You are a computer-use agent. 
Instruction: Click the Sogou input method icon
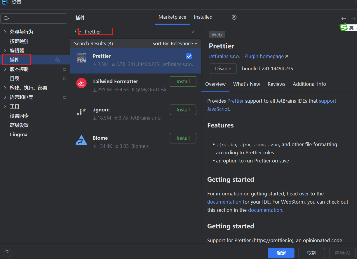pos(344,28)
